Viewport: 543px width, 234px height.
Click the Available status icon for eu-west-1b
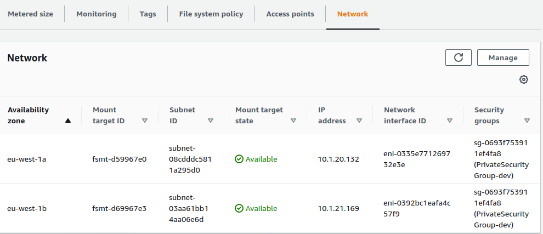(239, 209)
